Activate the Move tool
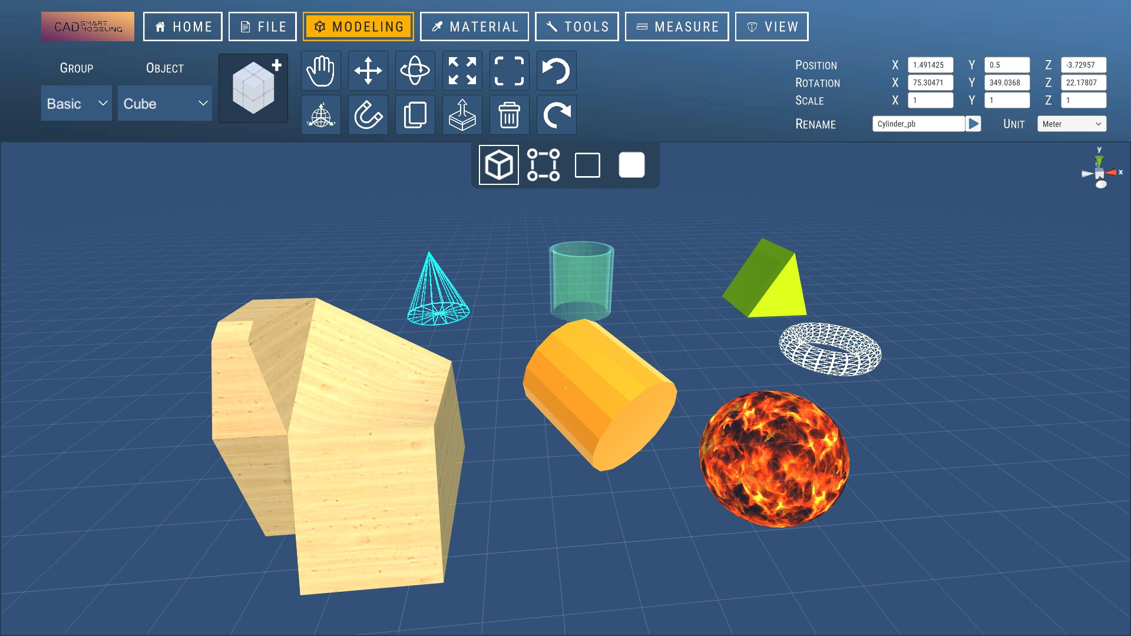Image resolution: width=1131 pixels, height=636 pixels. [368, 70]
